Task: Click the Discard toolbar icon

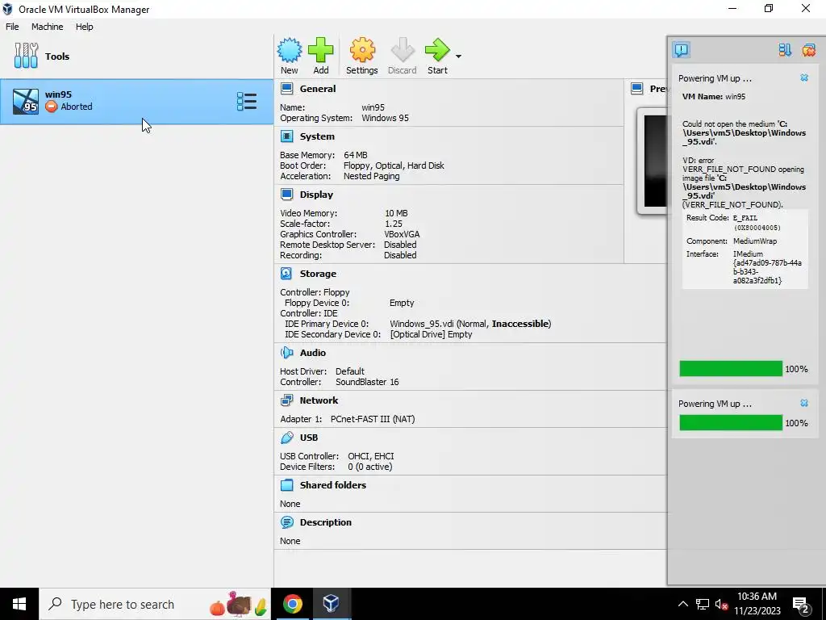Action: 403,50
